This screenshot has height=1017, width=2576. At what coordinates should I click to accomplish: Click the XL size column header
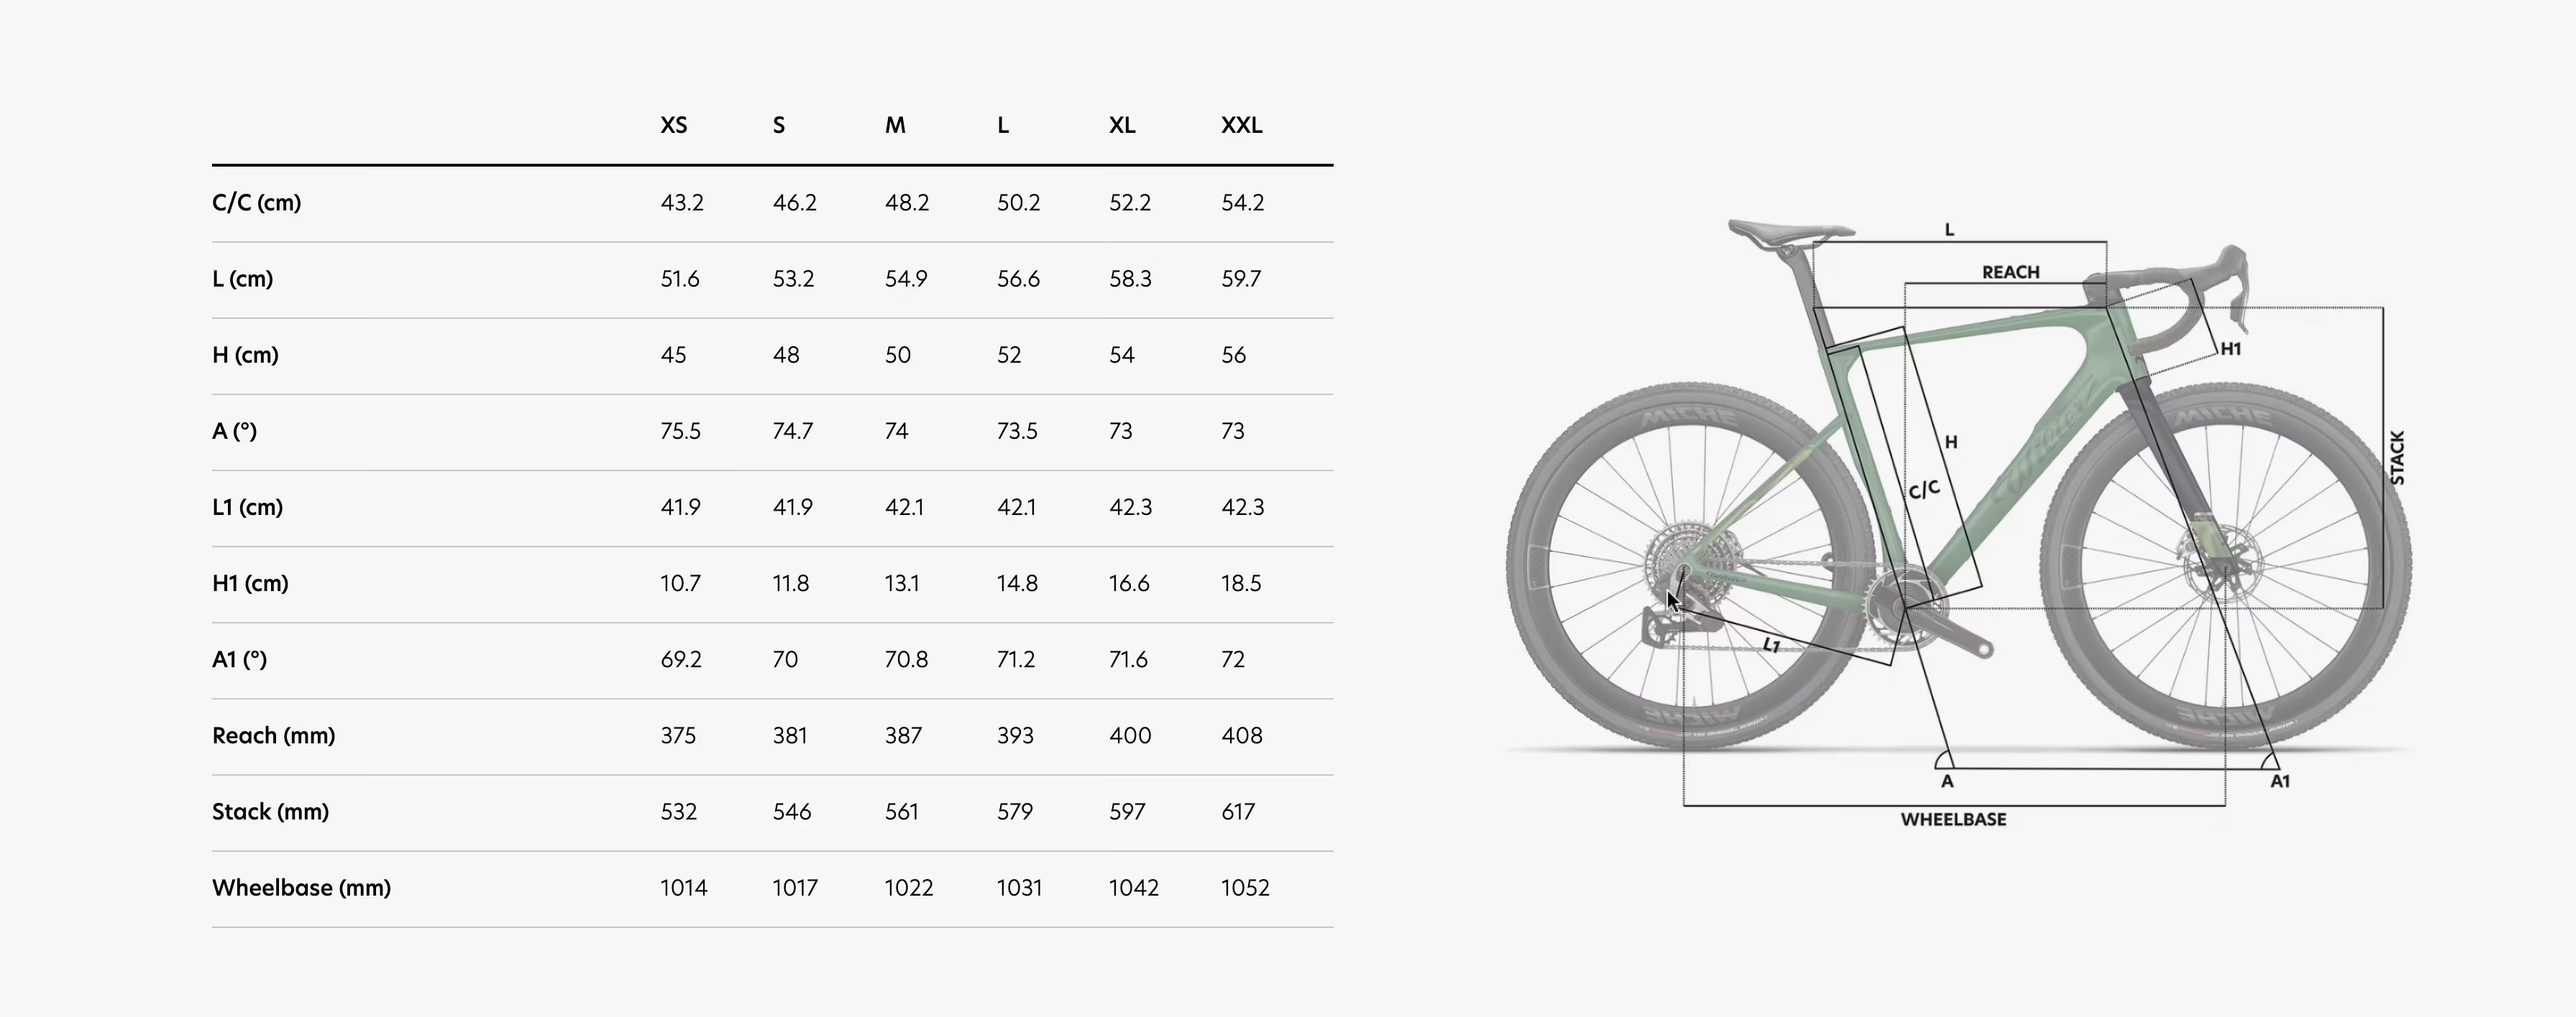tap(1121, 126)
